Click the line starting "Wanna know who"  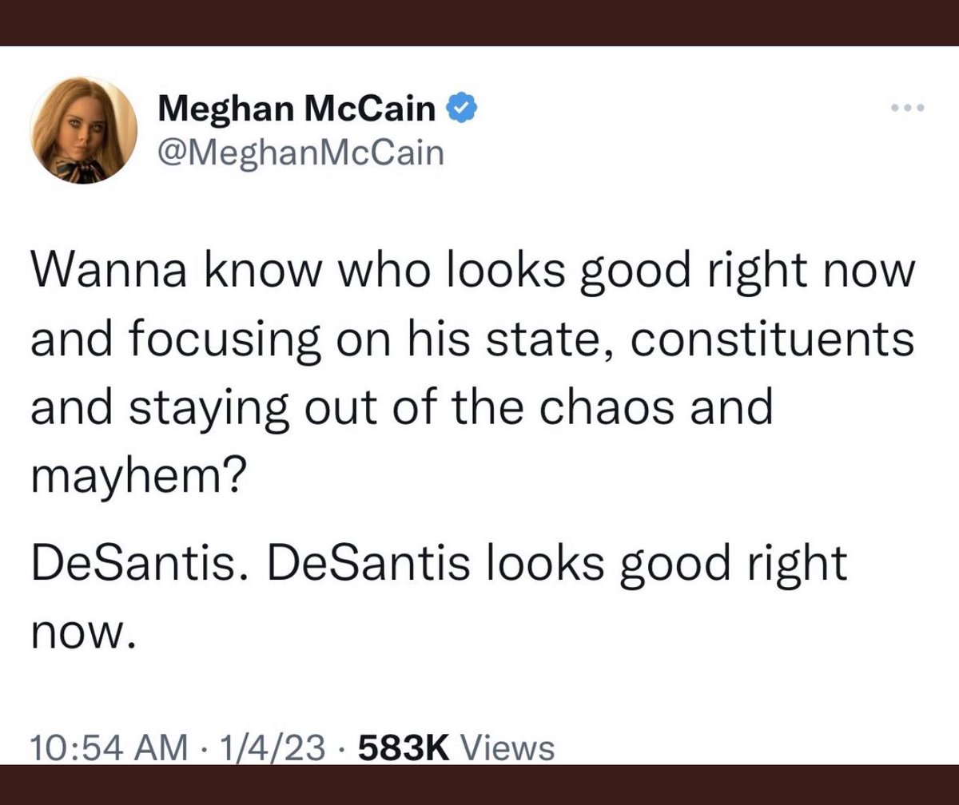tap(472, 274)
